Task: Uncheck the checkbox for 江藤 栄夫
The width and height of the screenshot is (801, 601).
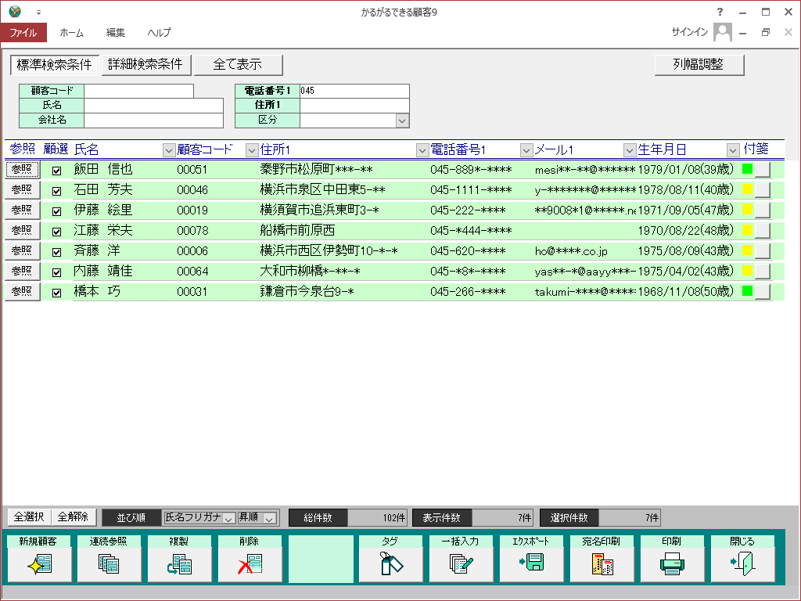Action: 56,232
